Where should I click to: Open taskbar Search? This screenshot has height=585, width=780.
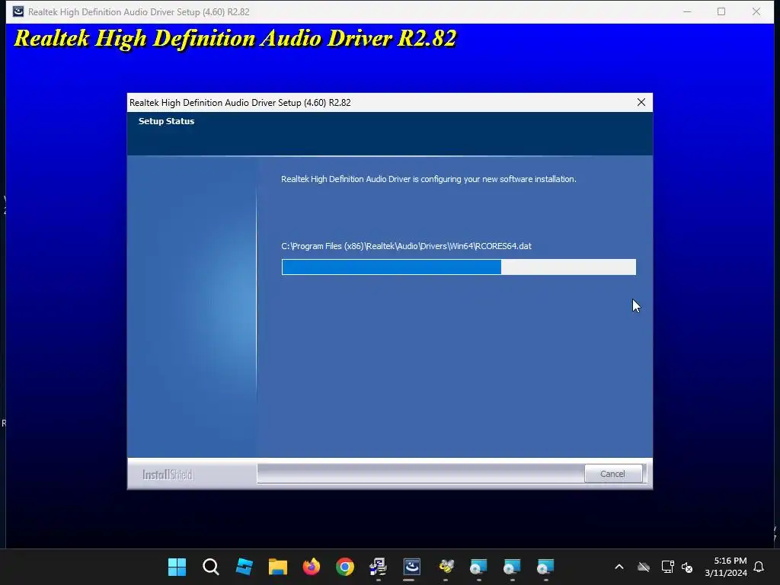(x=211, y=567)
